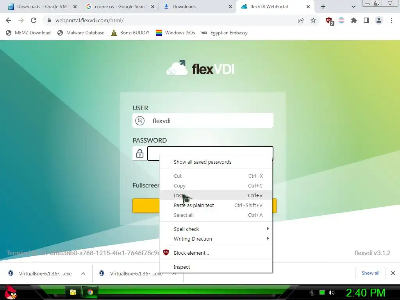Open the Chrome profile avatar

click(x=379, y=20)
